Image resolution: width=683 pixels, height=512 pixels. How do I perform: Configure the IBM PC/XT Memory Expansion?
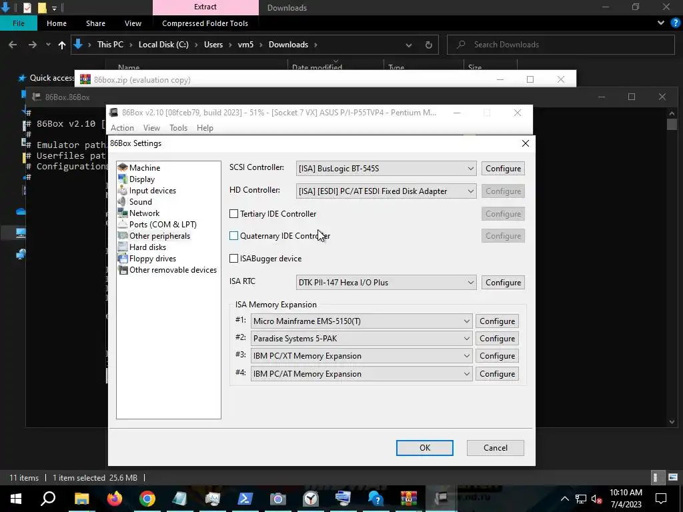pyautogui.click(x=497, y=356)
